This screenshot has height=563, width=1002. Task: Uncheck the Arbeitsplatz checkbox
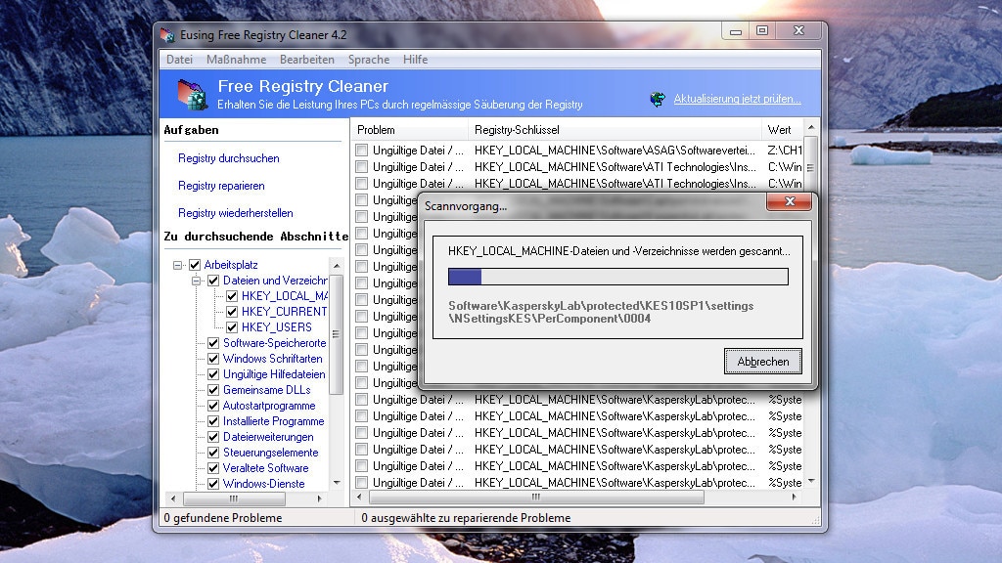coord(195,264)
